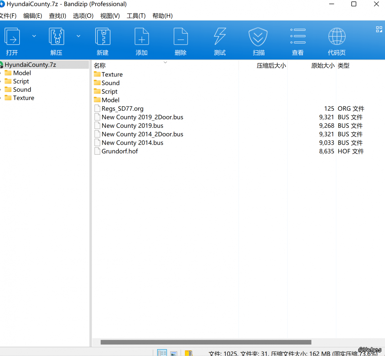385x356 pixels.
Task: Sort by original size (原始大小) column
Action: (322, 66)
